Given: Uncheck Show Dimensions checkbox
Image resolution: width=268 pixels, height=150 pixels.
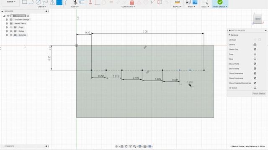Looking at the screenshot, I should (255, 73).
